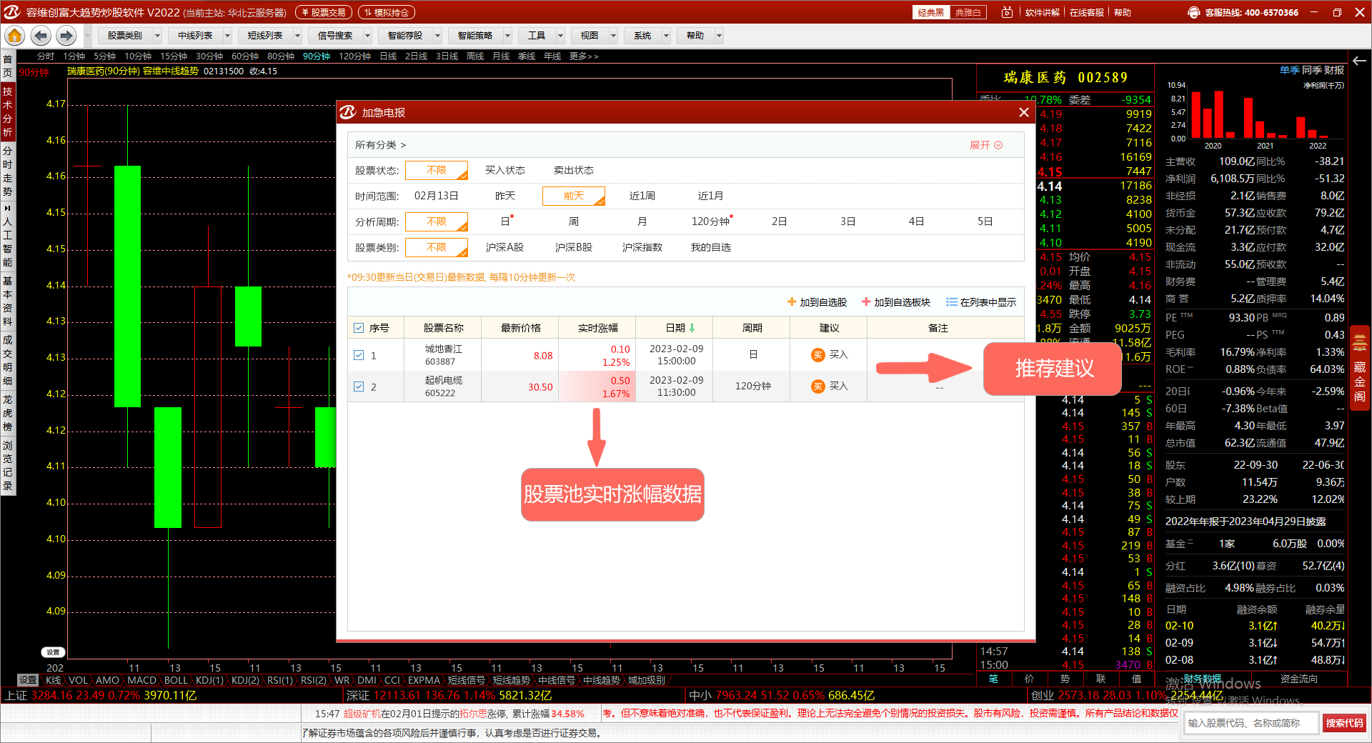
Task: Click the 设置 button under the chart
Action: [x=53, y=652]
